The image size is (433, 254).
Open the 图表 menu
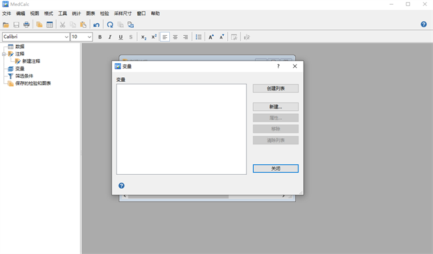pos(91,13)
